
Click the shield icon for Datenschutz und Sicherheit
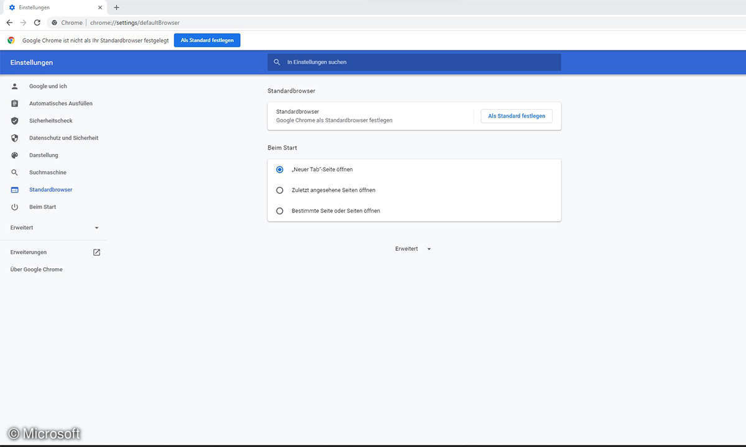(x=15, y=138)
